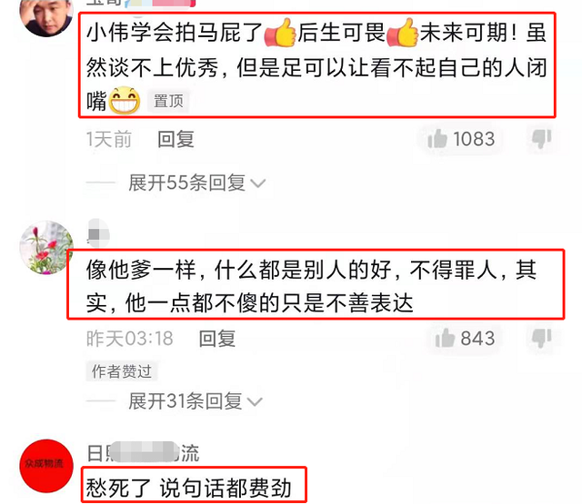Select comment text 愁死了 说句话都费劲
This screenshot has height=504, width=582.
point(188,488)
